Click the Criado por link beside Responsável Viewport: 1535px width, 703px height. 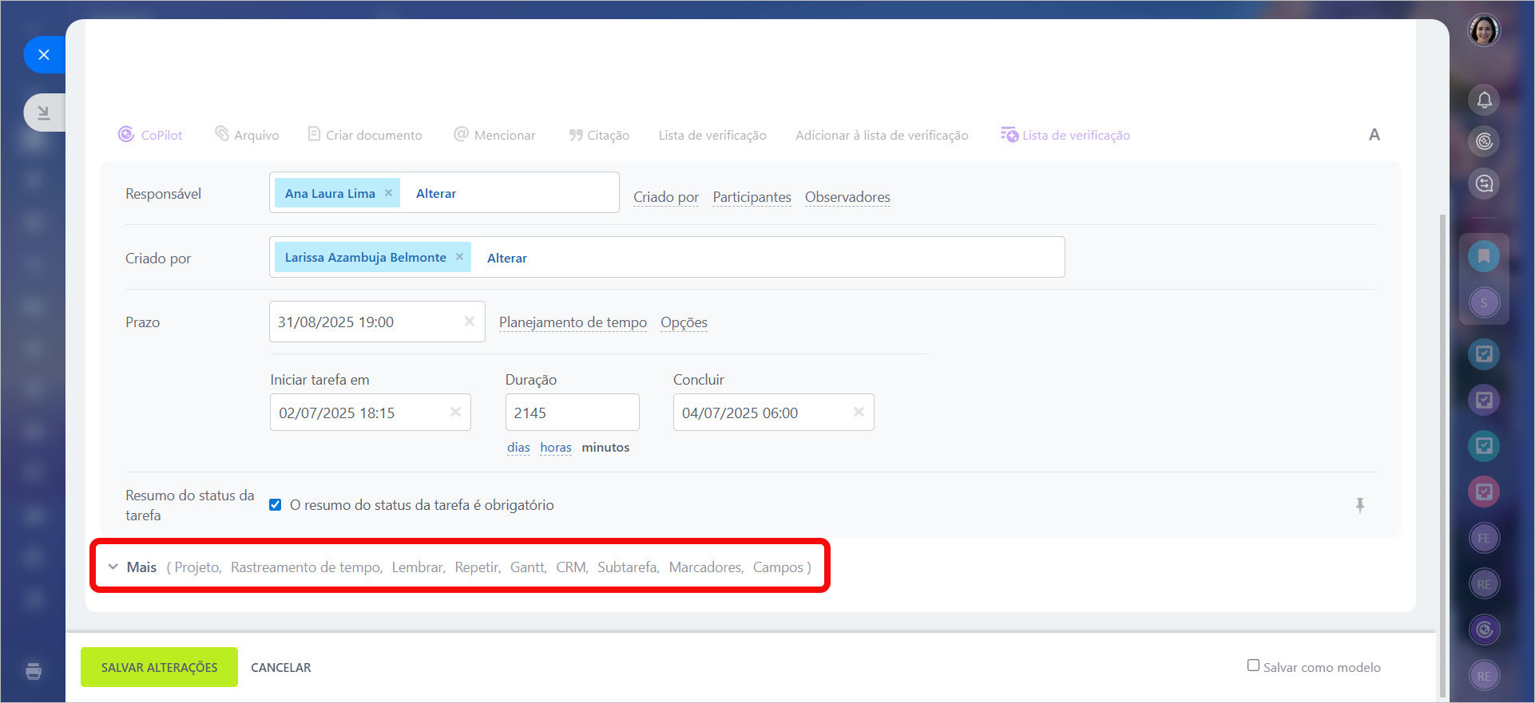tap(666, 197)
